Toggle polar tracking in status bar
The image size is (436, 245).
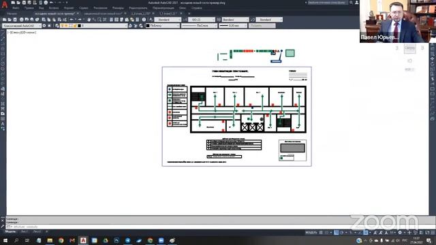[342, 233]
